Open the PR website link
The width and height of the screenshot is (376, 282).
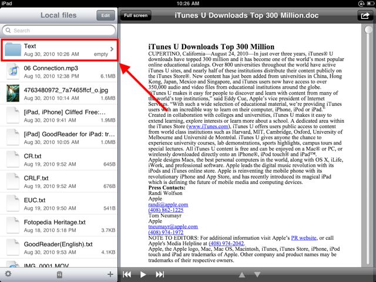click(x=304, y=238)
